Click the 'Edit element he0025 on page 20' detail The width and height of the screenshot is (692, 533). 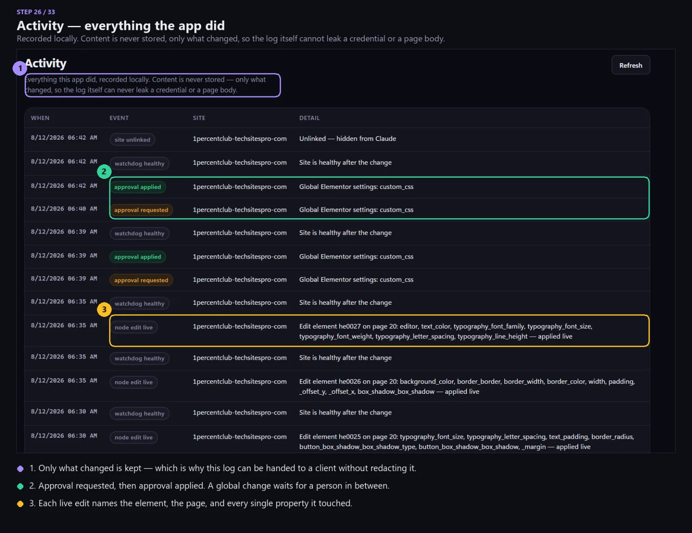coord(467,442)
